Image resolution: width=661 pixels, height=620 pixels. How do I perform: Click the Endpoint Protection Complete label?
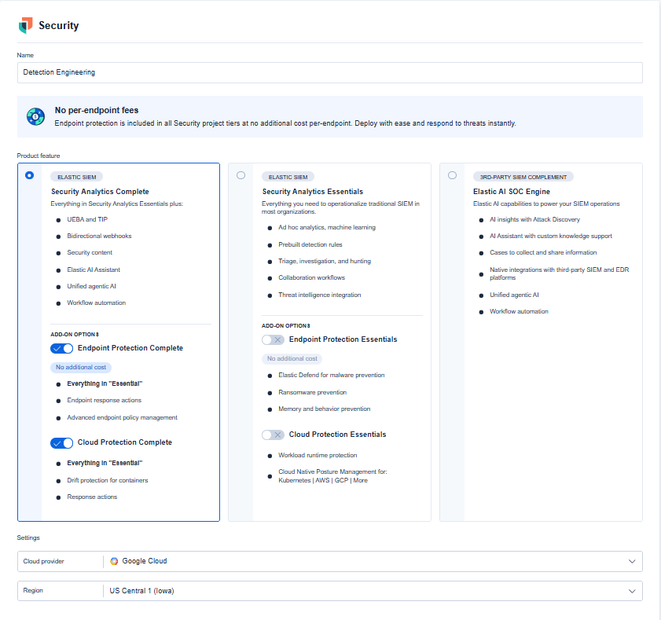coord(130,348)
